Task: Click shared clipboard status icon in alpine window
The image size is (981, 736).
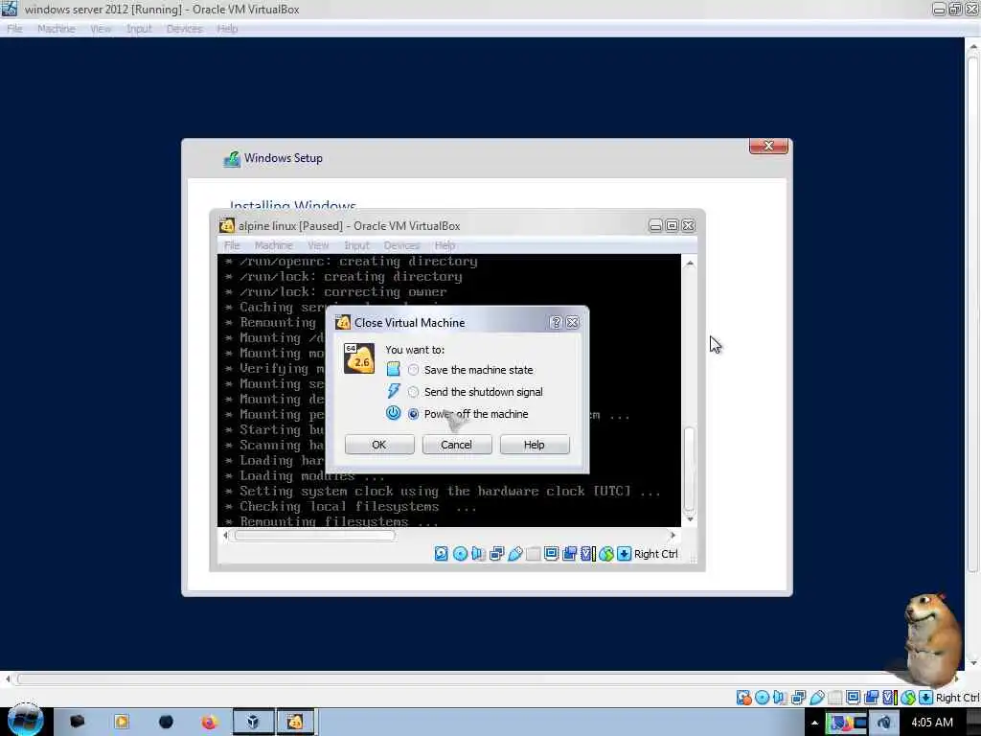Action: [x=569, y=554]
